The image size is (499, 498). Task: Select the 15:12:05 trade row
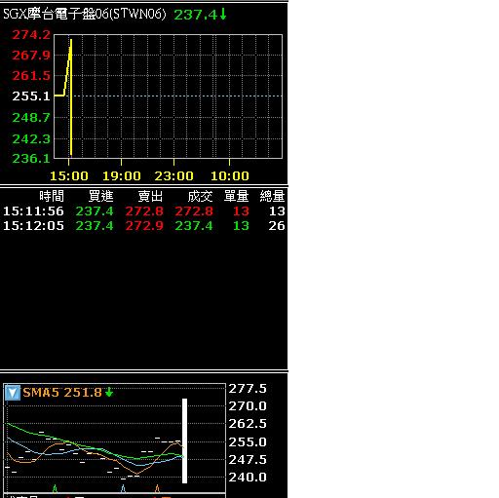point(143,225)
